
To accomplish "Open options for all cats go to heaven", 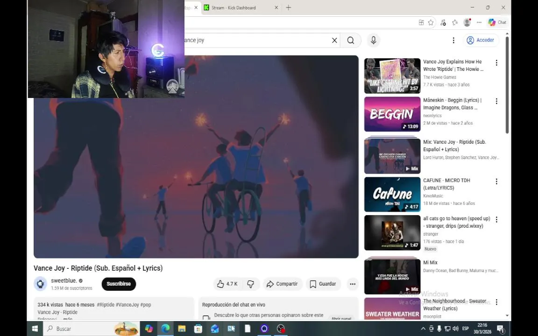I will click(x=496, y=219).
